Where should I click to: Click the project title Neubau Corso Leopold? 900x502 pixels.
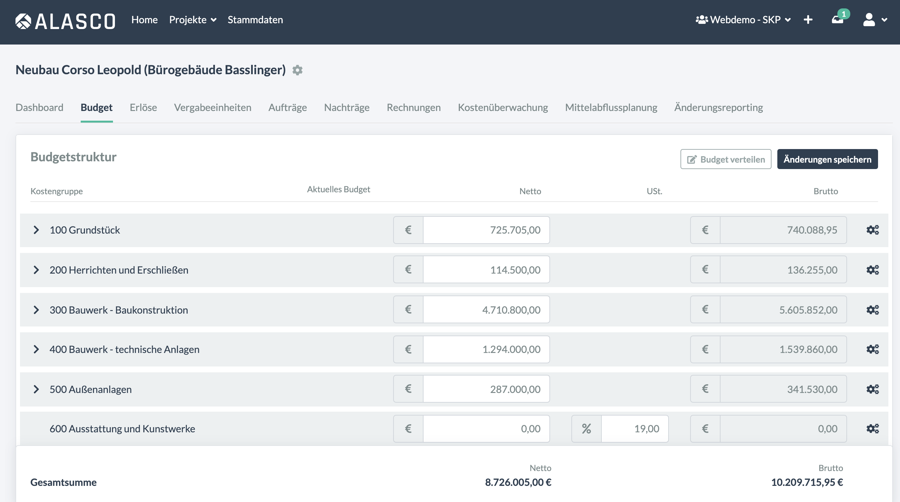[150, 70]
